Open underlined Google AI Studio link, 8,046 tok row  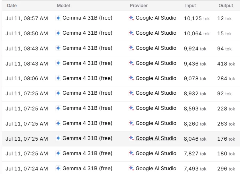click(x=156, y=138)
